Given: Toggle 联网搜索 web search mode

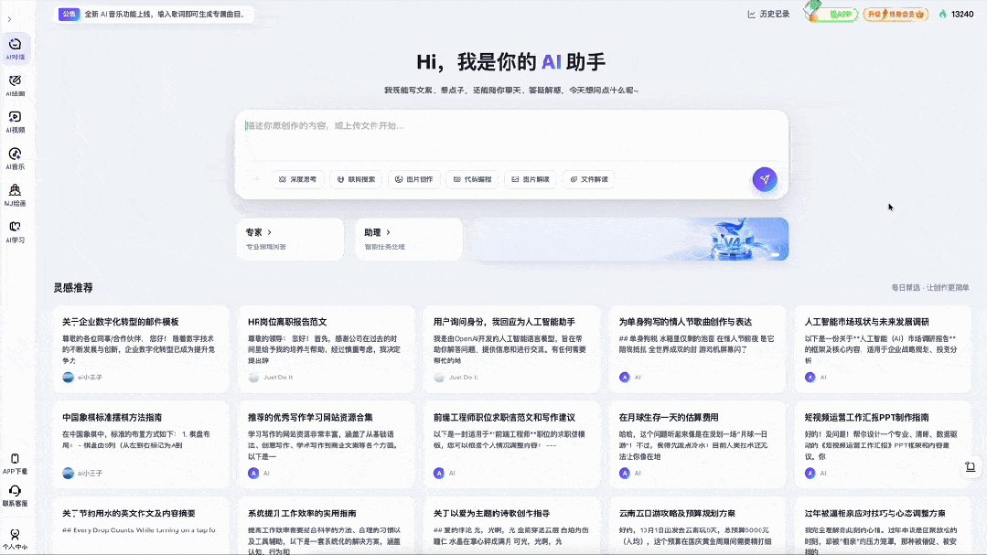Looking at the screenshot, I should click(356, 179).
